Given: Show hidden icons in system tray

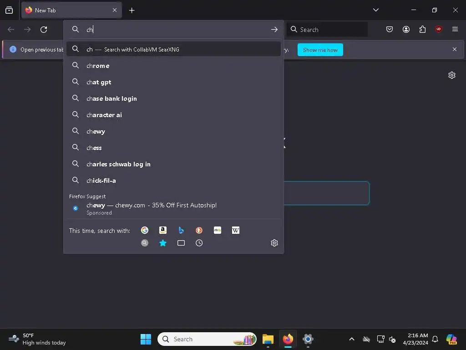Looking at the screenshot, I should pyautogui.click(x=352, y=339).
